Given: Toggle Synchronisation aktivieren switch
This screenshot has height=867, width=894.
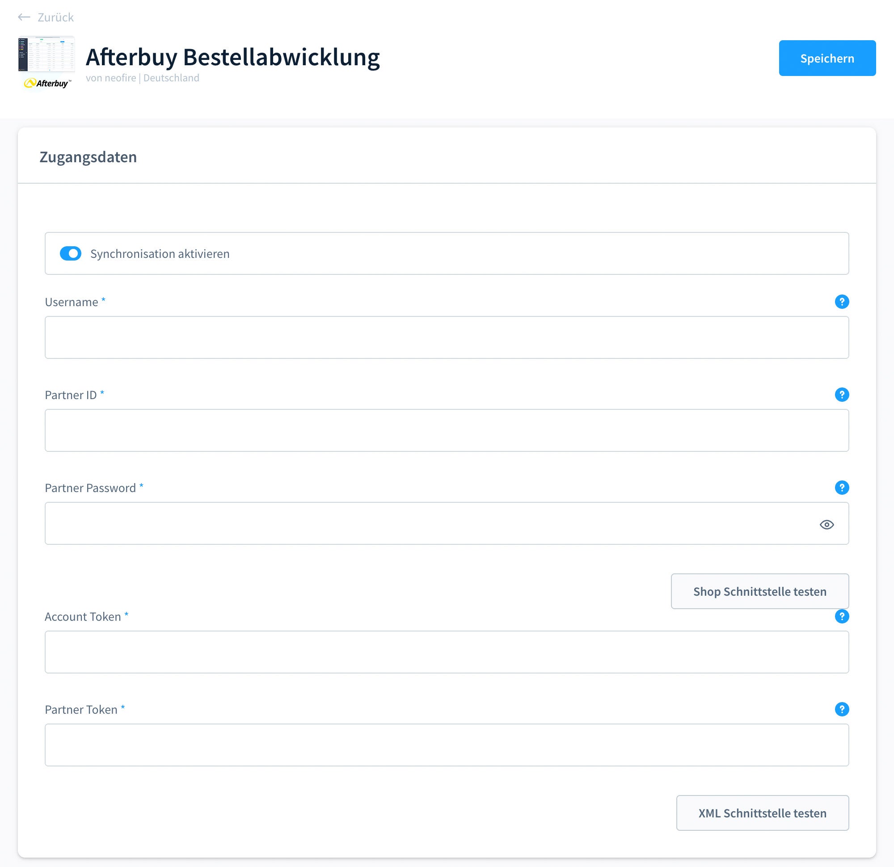Looking at the screenshot, I should (71, 253).
